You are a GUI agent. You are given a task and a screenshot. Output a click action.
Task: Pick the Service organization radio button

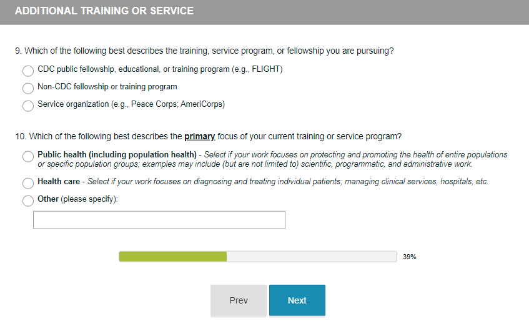28,106
